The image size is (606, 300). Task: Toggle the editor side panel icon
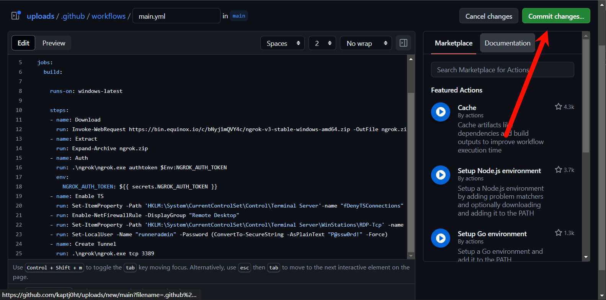click(x=403, y=43)
